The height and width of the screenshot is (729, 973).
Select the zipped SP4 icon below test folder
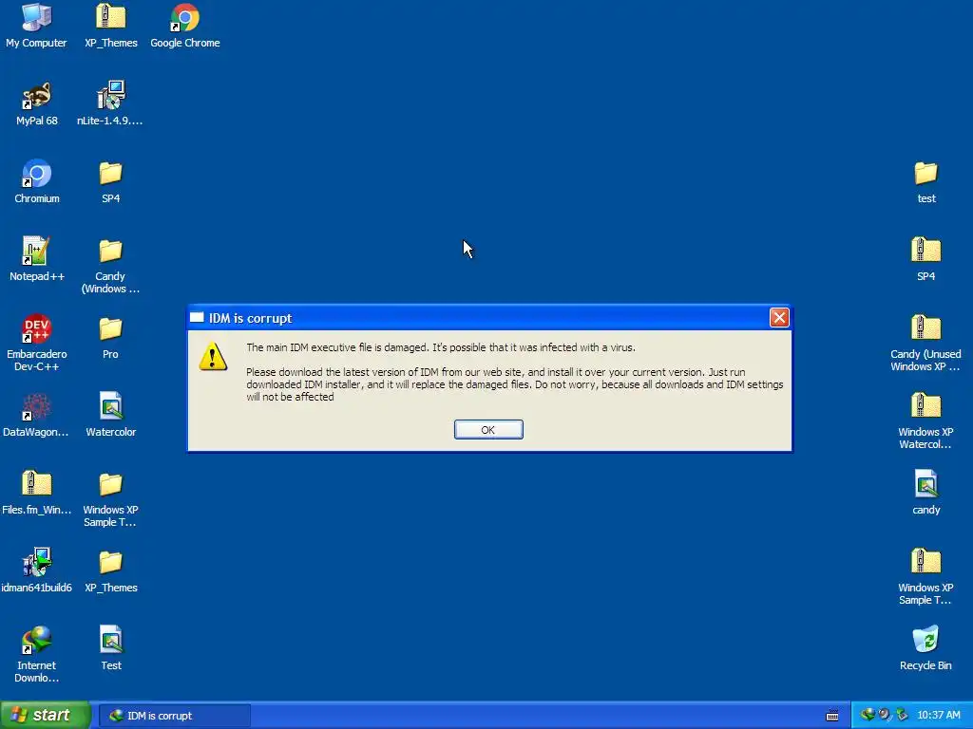coord(925,259)
